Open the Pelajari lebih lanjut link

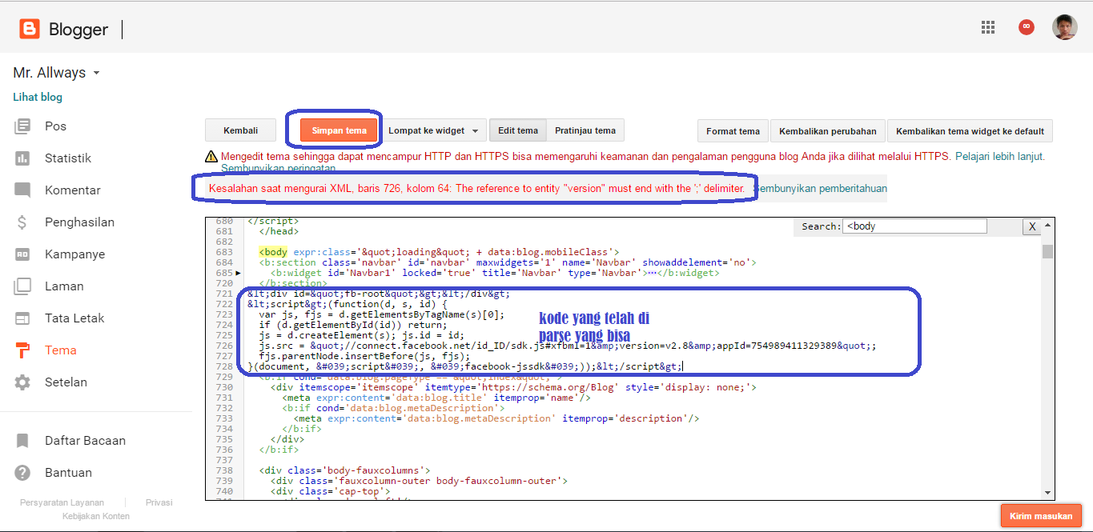(1000, 157)
